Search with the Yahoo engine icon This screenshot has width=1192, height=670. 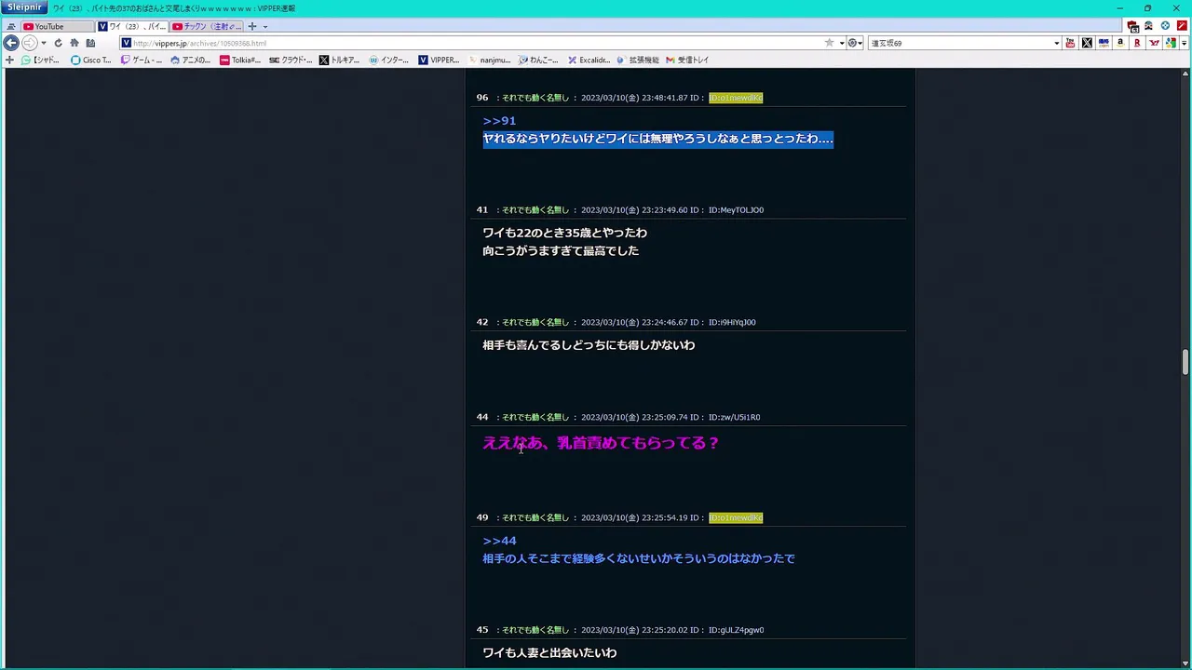pos(1154,43)
